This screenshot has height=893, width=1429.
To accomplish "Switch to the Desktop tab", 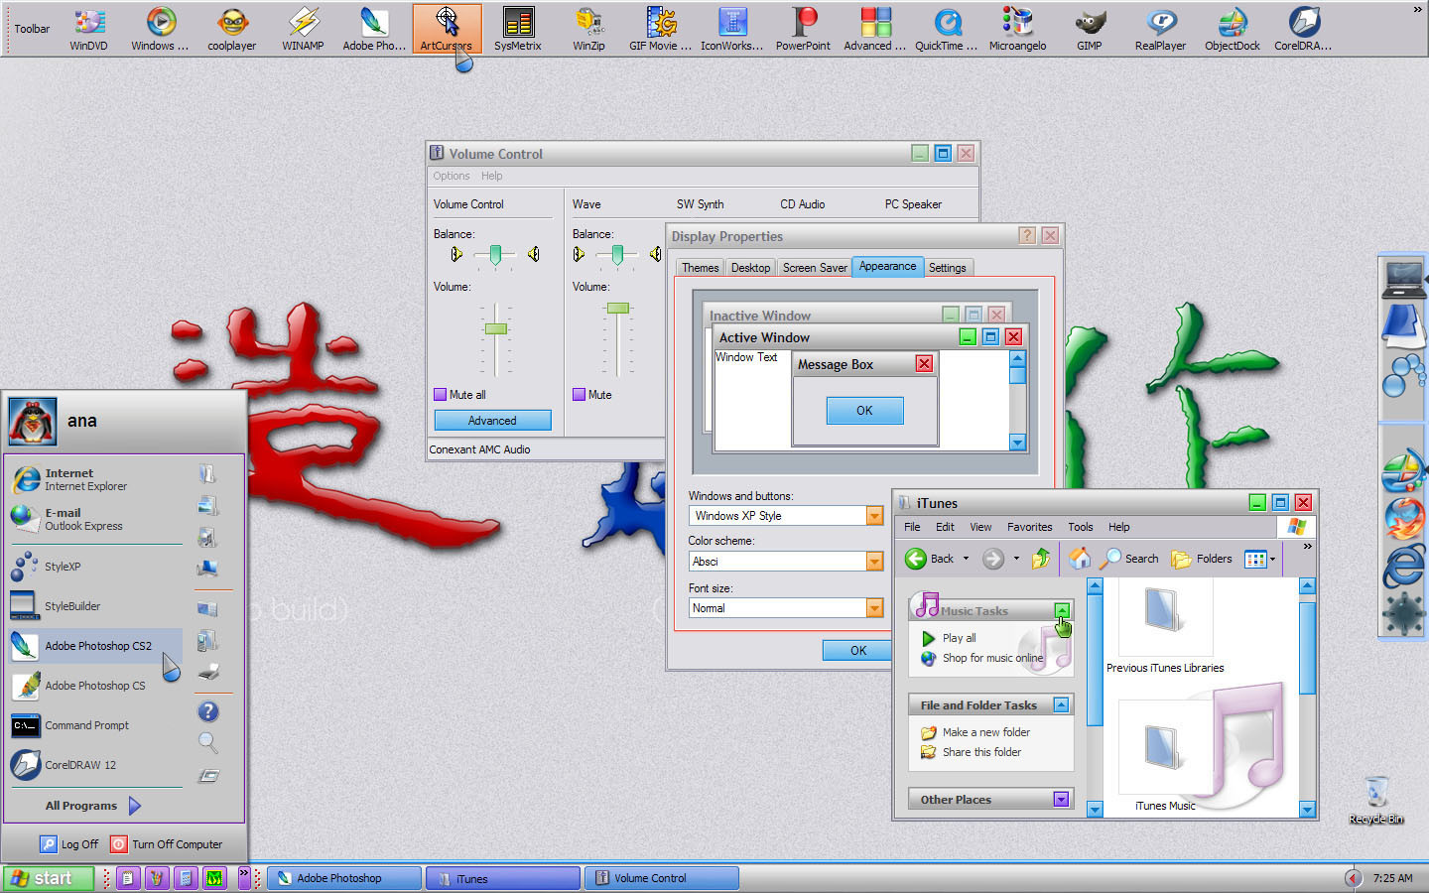I will point(750,268).
